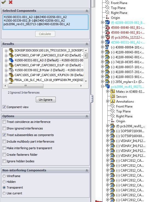This screenshot has width=152, height=202.
Task: Choose the Wireframe radio option
Action: [x=4, y=176]
